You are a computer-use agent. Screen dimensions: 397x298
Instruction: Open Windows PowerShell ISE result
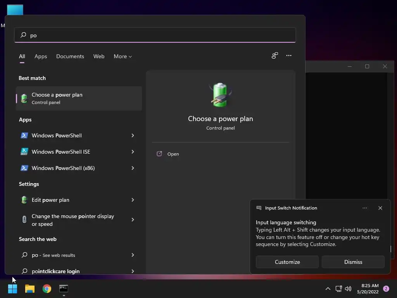(x=79, y=152)
